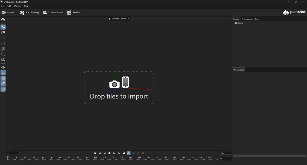Select the object selection tool in left toolbar
Viewport: 307px width, 165px height.
coord(3,27)
